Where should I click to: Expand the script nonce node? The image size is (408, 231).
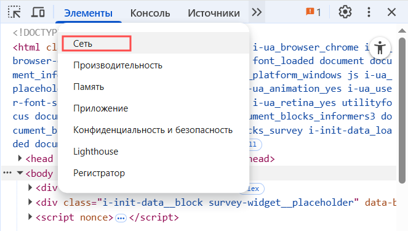tap(30, 217)
